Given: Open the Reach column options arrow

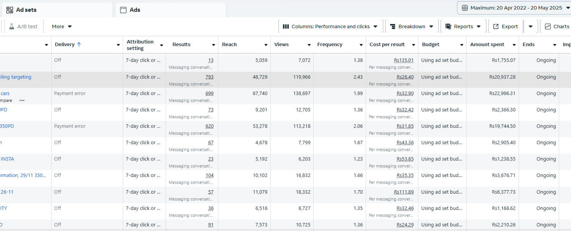Looking at the screenshot, I should [266, 45].
